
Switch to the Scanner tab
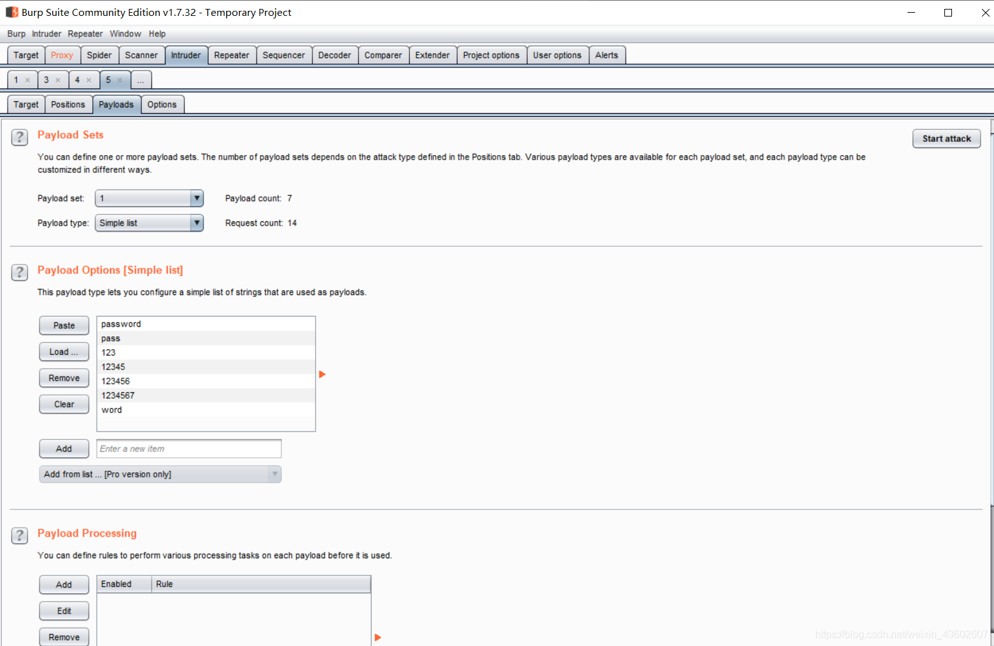point(141,55)
